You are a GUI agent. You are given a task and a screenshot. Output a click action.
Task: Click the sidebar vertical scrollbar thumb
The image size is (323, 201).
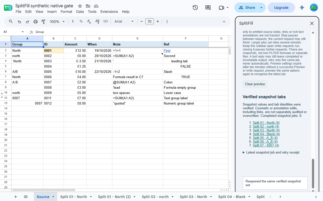313,173
